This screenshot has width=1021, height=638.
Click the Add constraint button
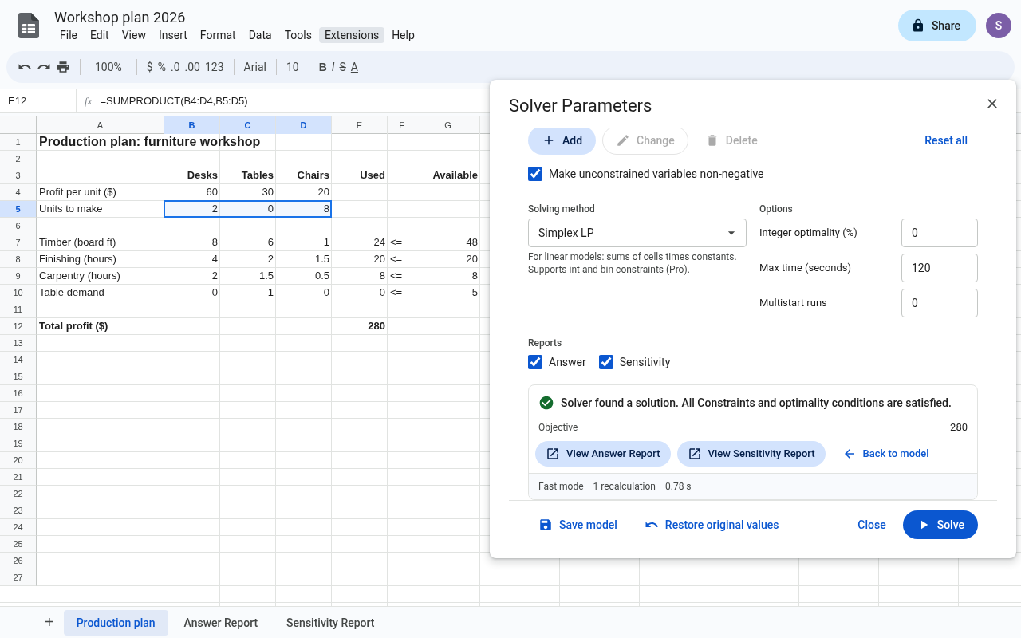click(562, 140)
